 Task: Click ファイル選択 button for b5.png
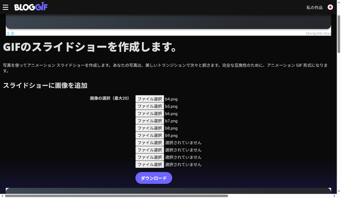(150, 106)
